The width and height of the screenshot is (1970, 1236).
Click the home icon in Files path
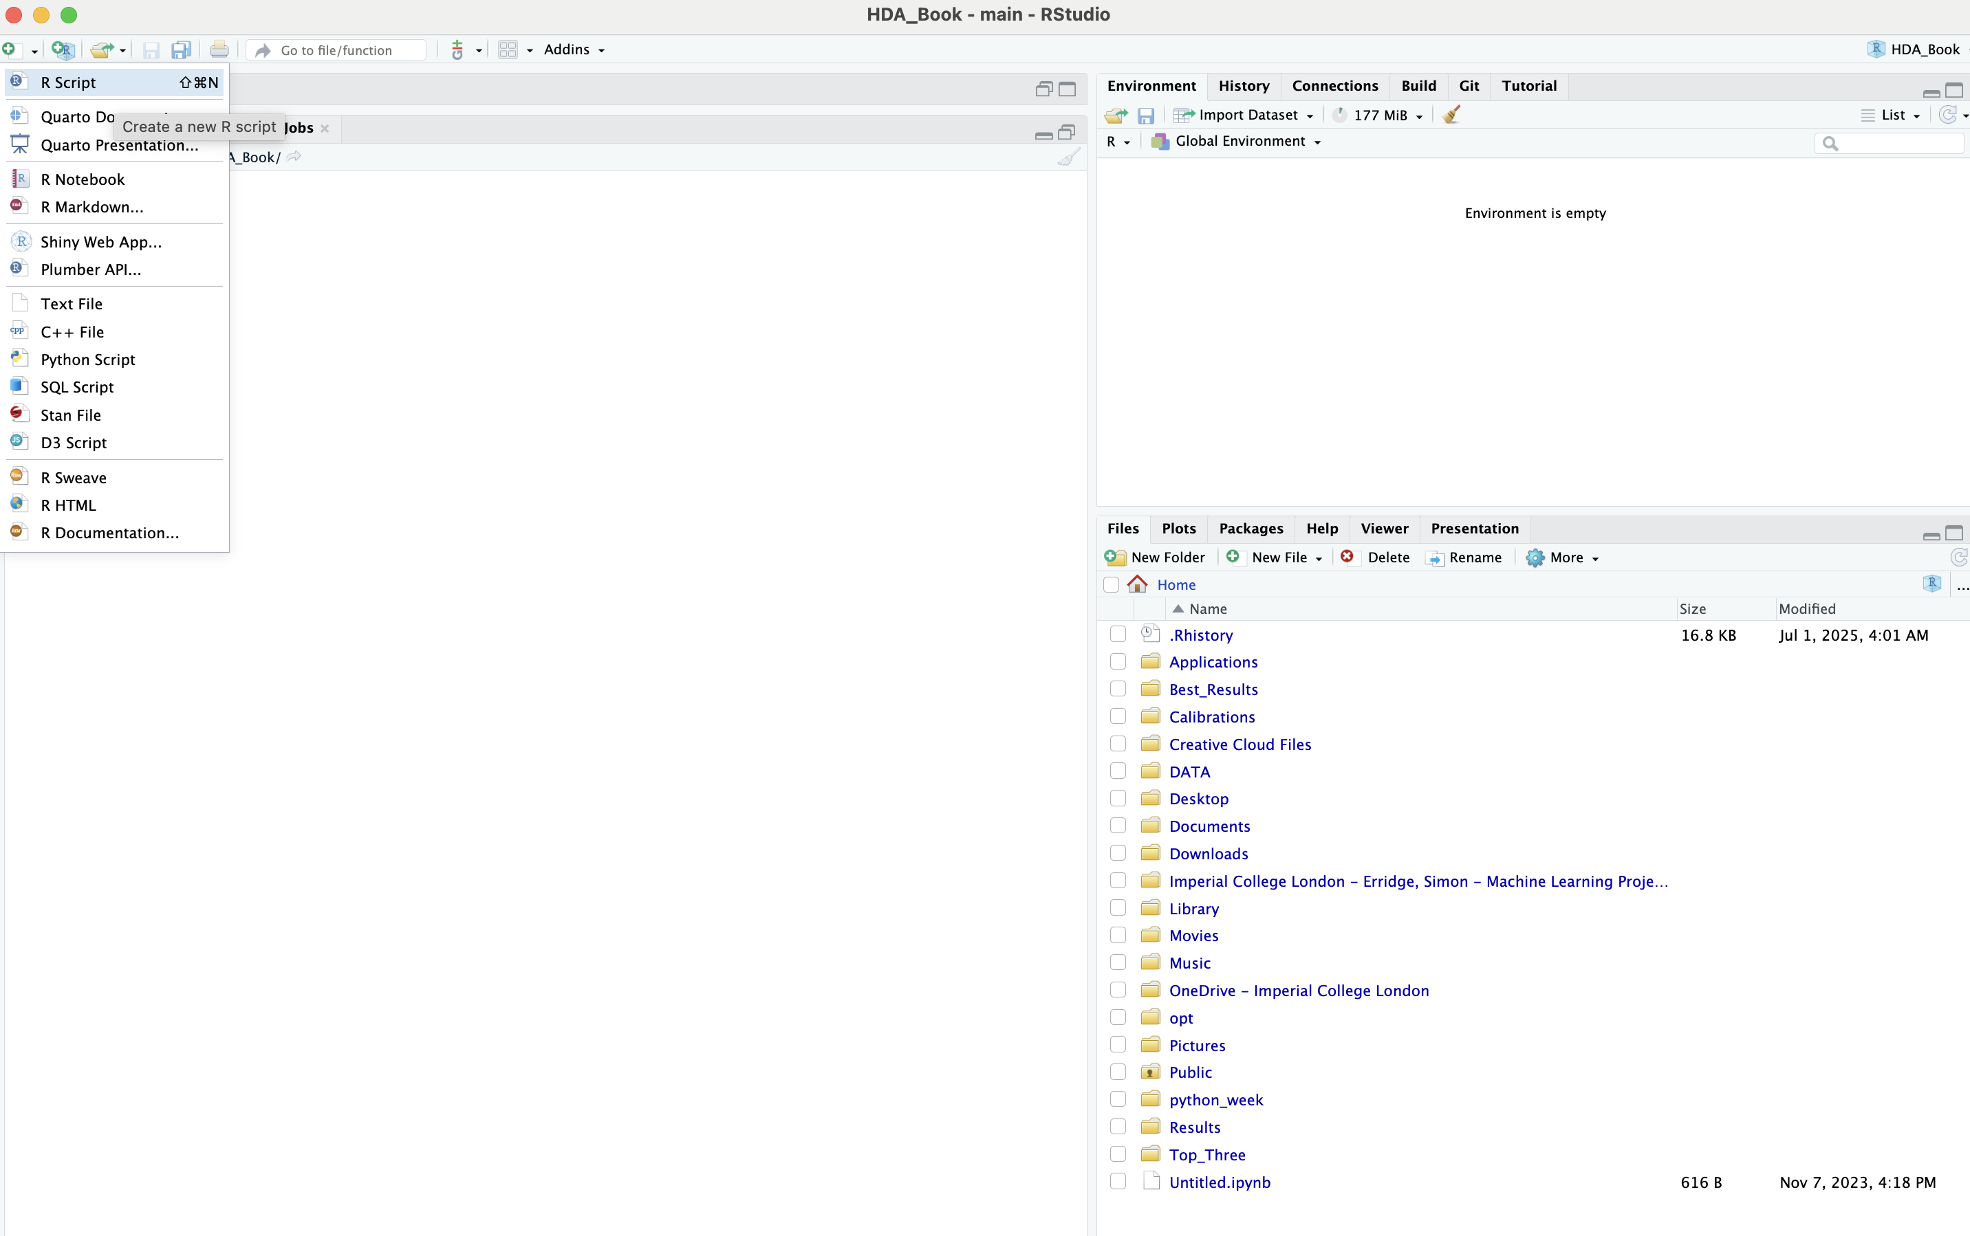click(1137, 584)
